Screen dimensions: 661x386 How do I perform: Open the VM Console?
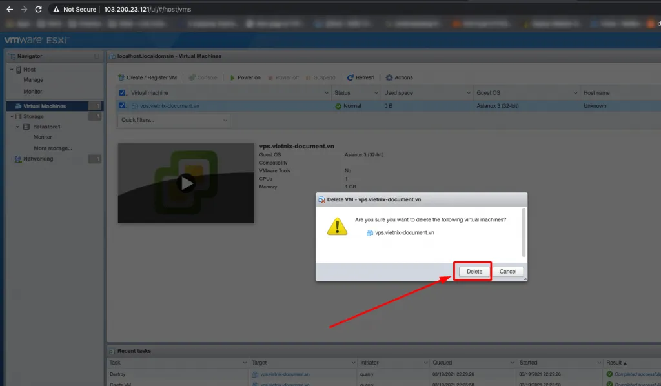point(203,77)
